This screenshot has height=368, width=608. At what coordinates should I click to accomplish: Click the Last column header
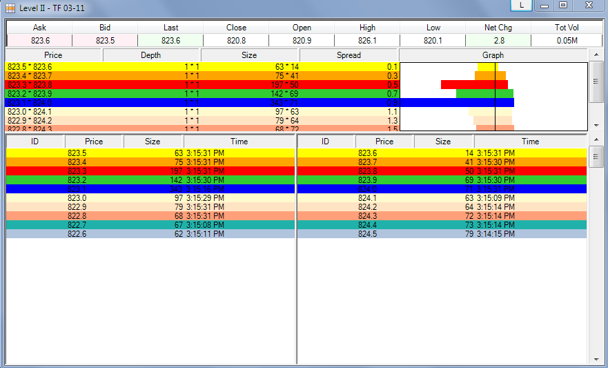coord(170,28)
